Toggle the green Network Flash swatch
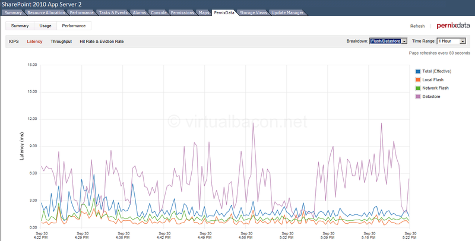The height and width of the screenshot is (241, 475). [x=418, y=88]
